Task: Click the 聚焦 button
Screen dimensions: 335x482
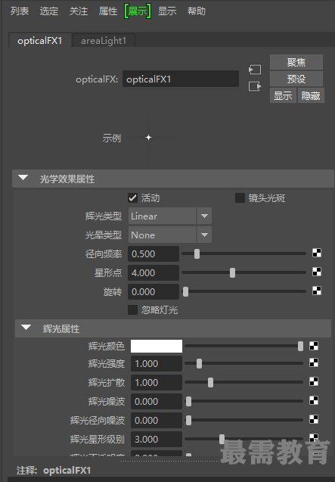Action: 296,62
